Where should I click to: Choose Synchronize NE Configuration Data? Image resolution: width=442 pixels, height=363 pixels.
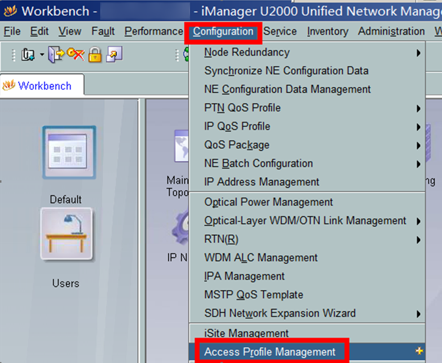click(x=286, y=71)
